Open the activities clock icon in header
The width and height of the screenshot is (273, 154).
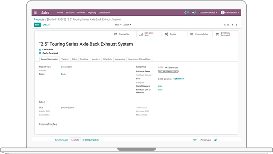pos(186,13)
